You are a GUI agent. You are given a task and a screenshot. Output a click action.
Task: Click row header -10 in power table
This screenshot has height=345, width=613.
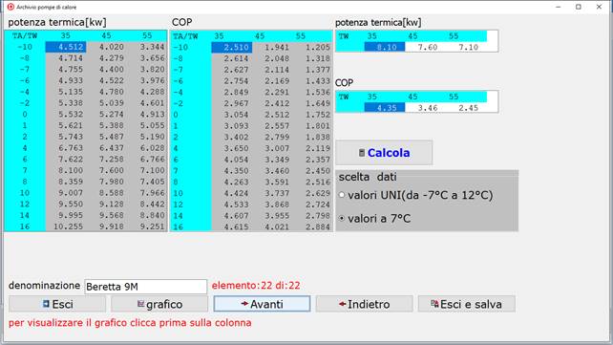[x=25, y=47]
